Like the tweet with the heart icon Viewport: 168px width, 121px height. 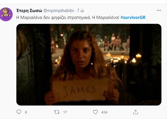[x=95, y=112]
